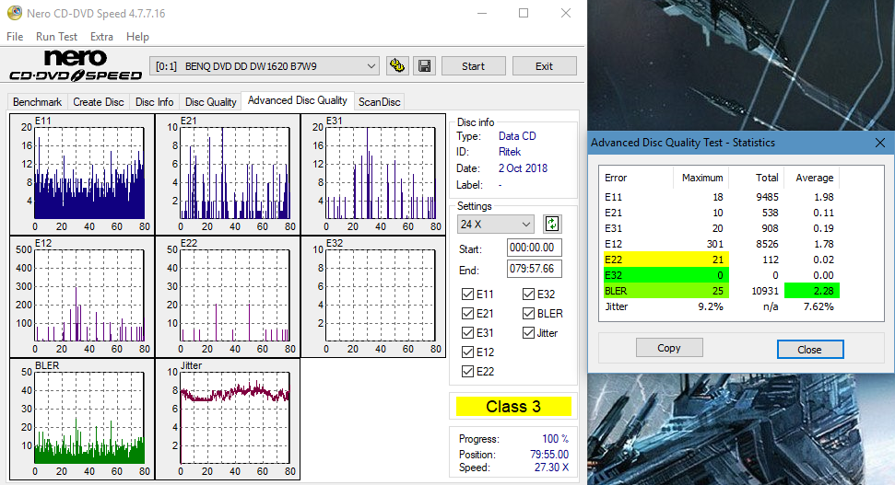Image resolution: width=895 pixels, height=485 pixels.
Task: Click Close in the Statistics dialog
Action: pos(810,350)
